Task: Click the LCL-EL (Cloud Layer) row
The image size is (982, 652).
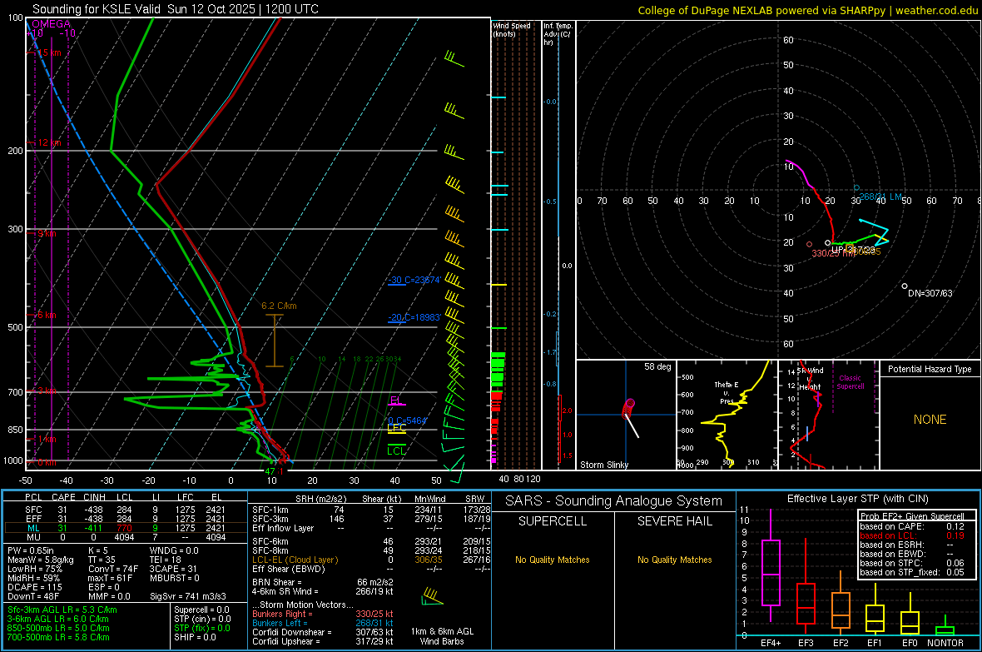Action: coord(371,560)
